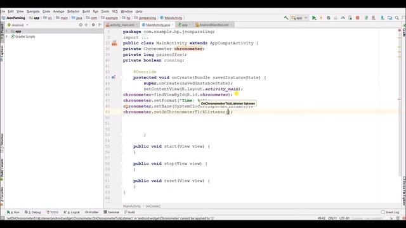Open the Edit menu
This screenshot has width=406, height=228.
(x=11, y=11)
